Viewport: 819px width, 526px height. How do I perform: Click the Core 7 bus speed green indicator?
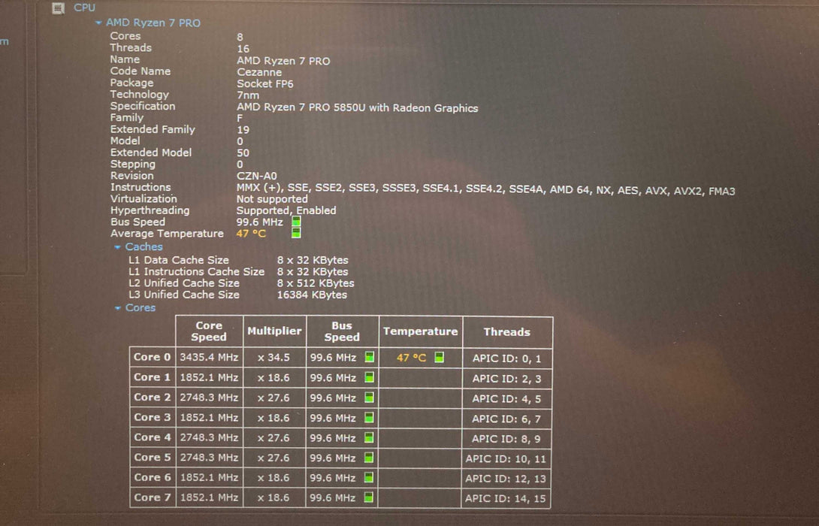pos(369,497)
